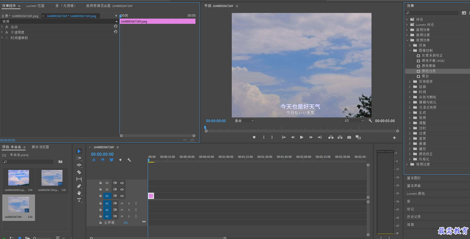
Task: Go to In point in the Program monitor
Action: tap(284, 137)
